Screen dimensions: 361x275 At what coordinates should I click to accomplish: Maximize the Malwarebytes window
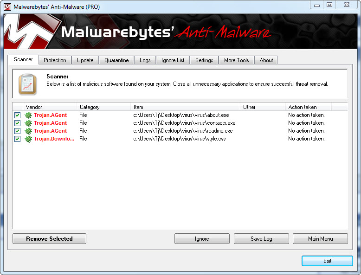point(329,5)
